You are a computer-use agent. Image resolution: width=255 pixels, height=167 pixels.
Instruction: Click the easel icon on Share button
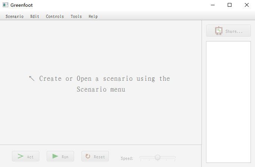pyautogui.click(x=219, y=31)
